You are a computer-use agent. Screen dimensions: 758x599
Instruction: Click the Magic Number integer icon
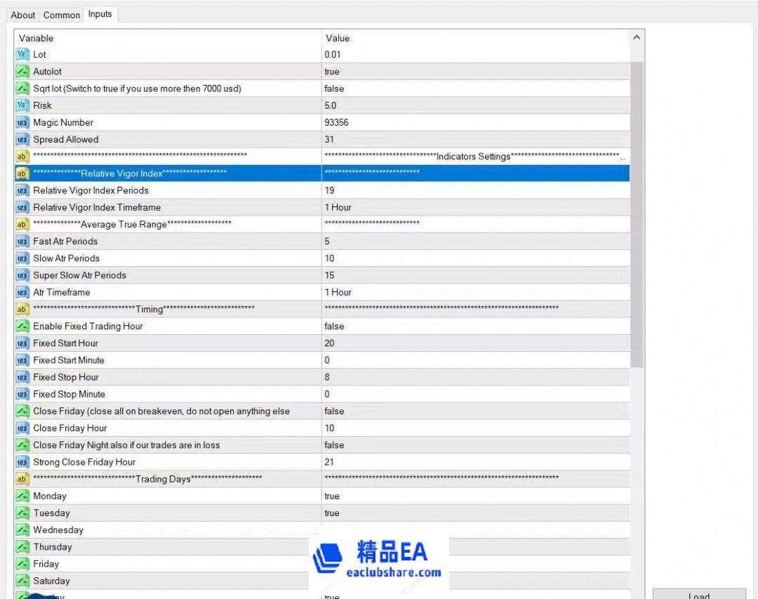[22, 122]
